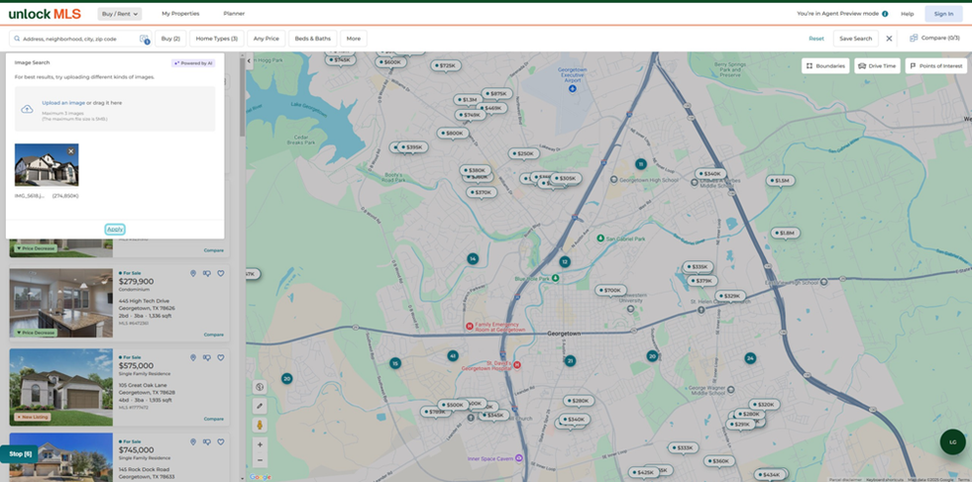Show location pin for 145 Rock Dock Road

[193, 441]
